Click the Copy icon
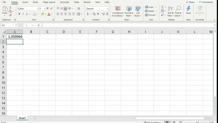 point(10,11)
